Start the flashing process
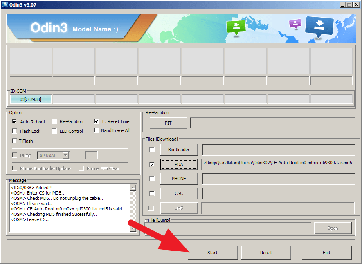 pyautogui.click(x=213, y=253)
